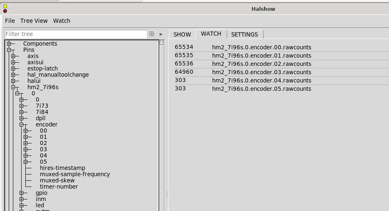This screenshot has height=211, width=389.
Task: Expand encoder 00 node
Action: pos(26,131)
